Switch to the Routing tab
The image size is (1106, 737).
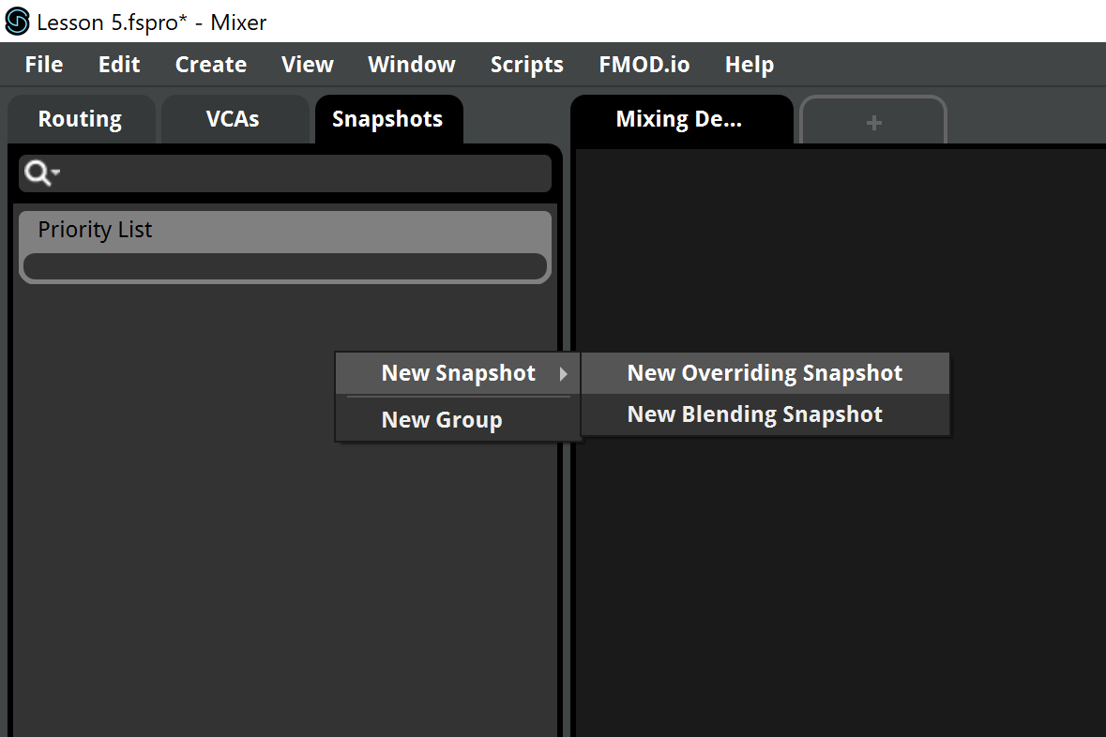tap(81, 119)
